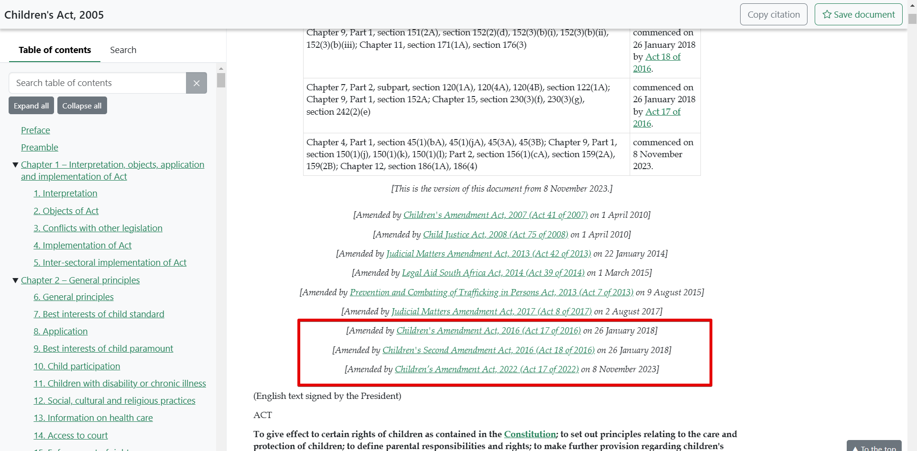Viewport: 917px width, 451px height.
Task: Follow the Constitution hyperlink
Action: (x=530, y=434)
